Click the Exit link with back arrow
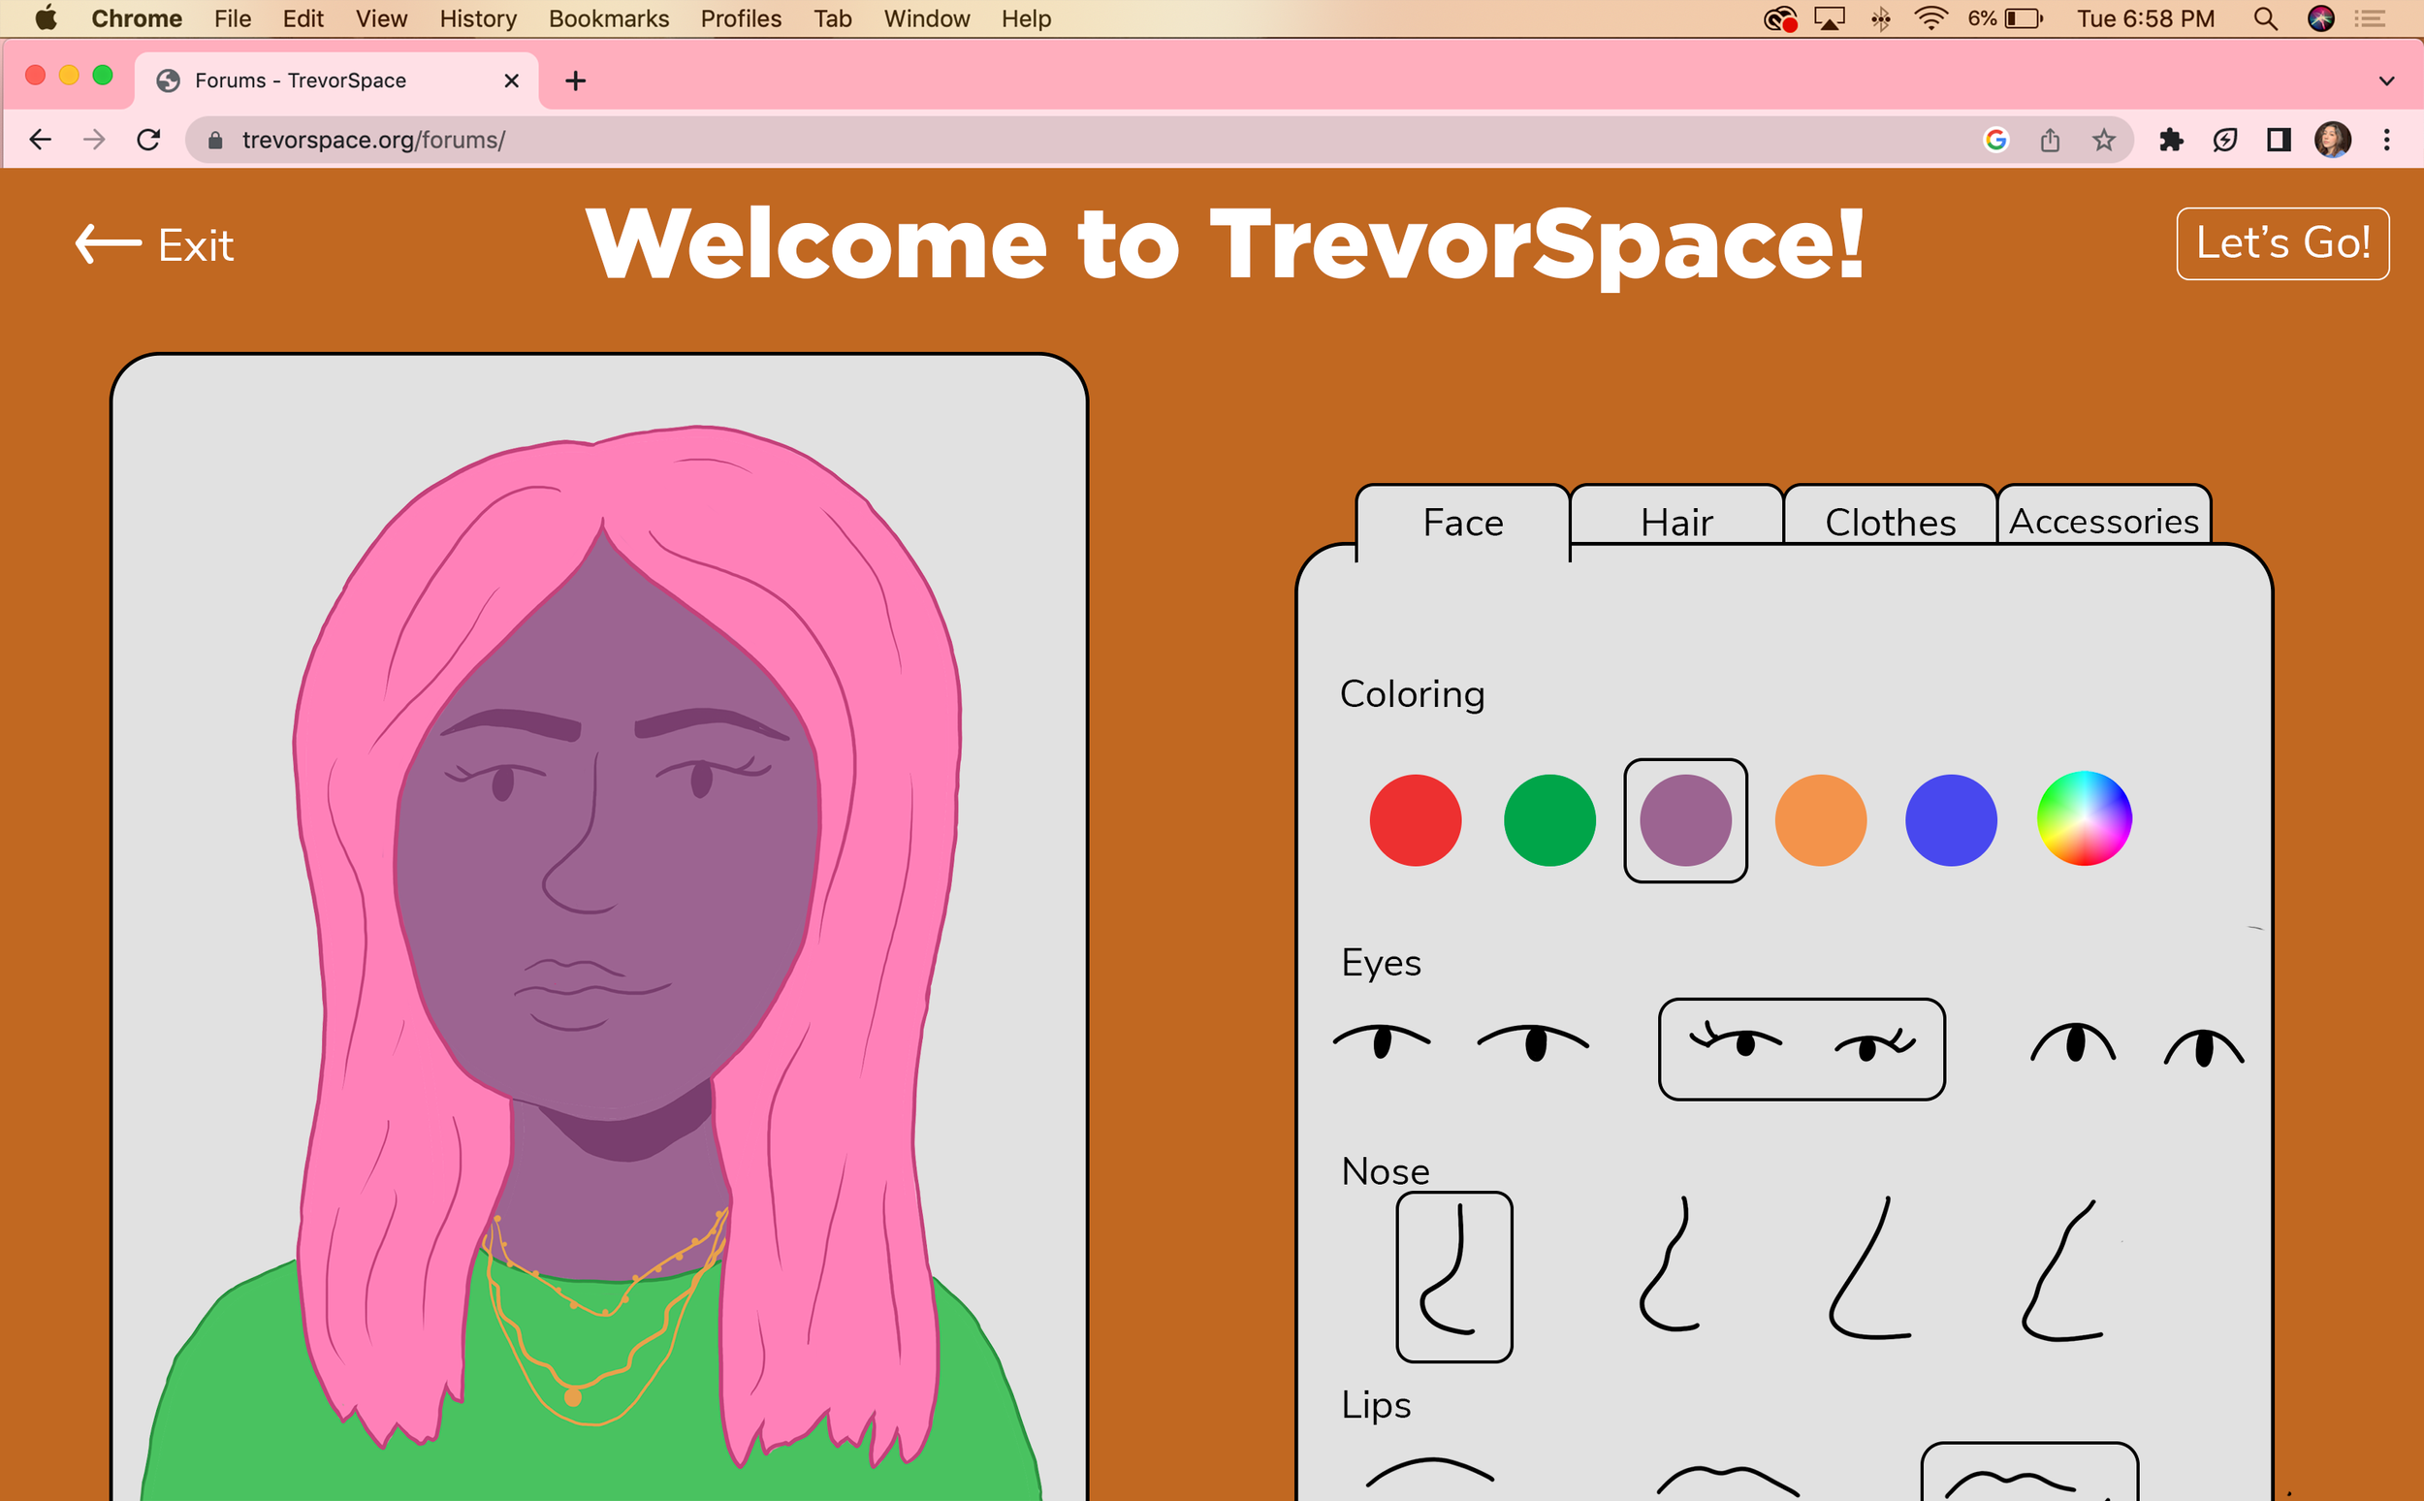This screenshot has width=2424, height=1501. tap(154, 244)
